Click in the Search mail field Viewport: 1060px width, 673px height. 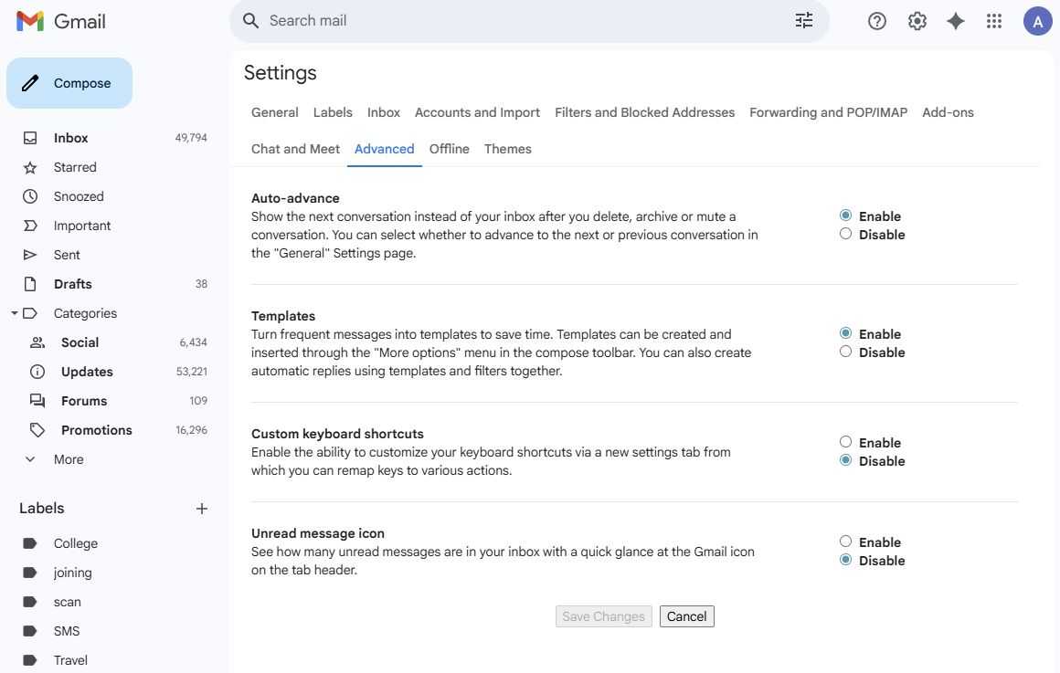[527, 21]
